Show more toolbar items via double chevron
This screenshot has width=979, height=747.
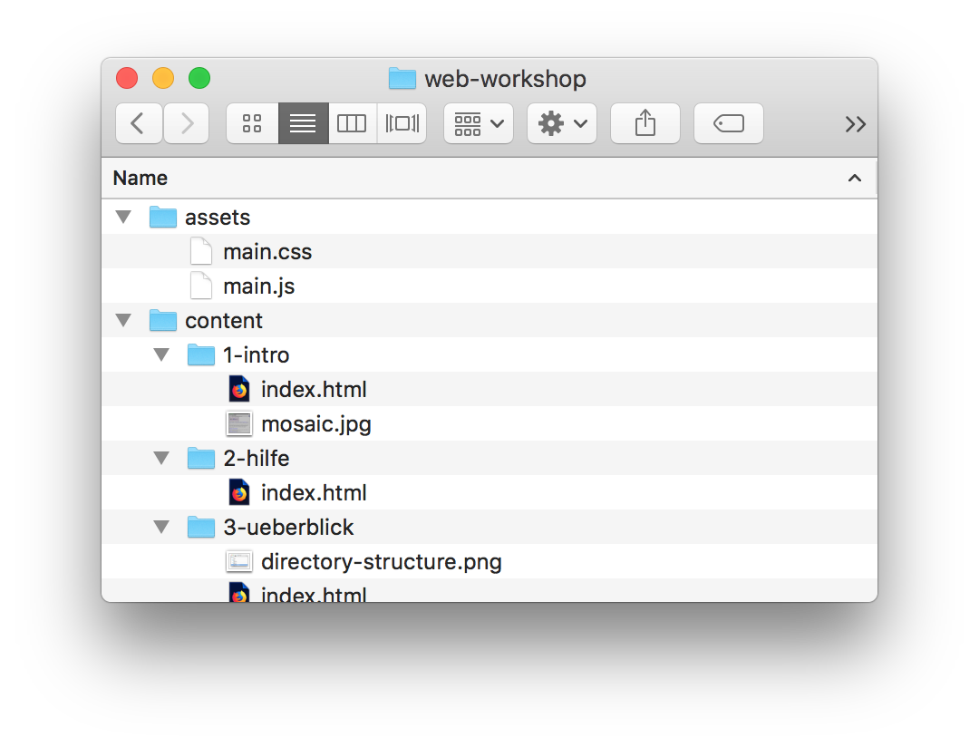pyautogui.click(x=856, y=124)
